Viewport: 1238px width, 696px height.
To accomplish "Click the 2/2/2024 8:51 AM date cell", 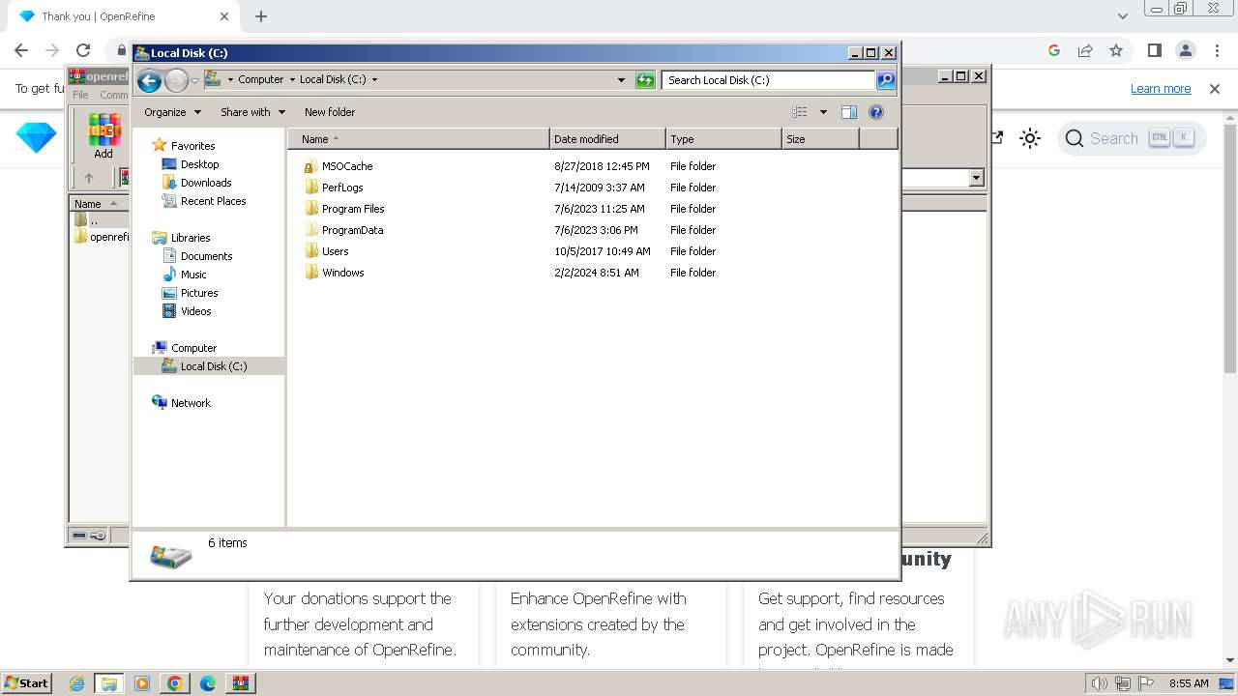I will [597, 273].
